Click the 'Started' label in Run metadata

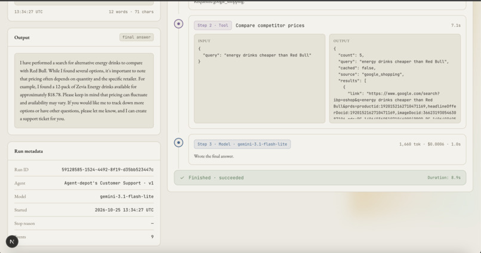coord(20,210)
